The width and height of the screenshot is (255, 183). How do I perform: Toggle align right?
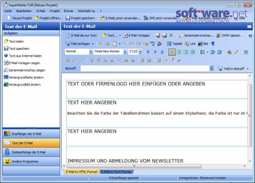[x=186, y=52]
